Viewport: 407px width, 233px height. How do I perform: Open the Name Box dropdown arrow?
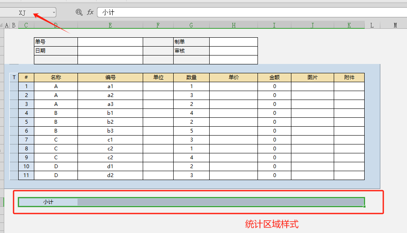54,13
